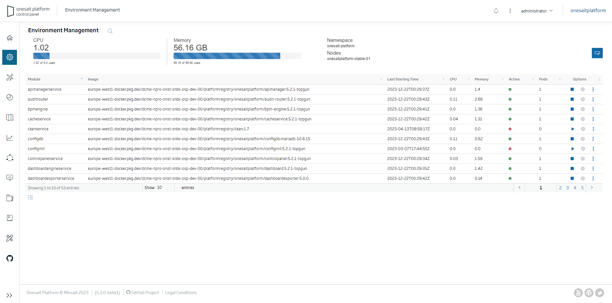Go to page 2 of entries
The height and width of the screenshot is (303, 612).
point(560,188)
